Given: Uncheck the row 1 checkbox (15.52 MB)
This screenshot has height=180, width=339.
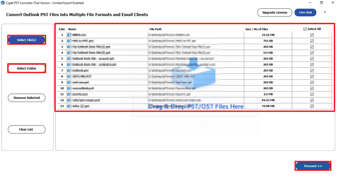Looking at the screenshot, I should coord(312,35).
